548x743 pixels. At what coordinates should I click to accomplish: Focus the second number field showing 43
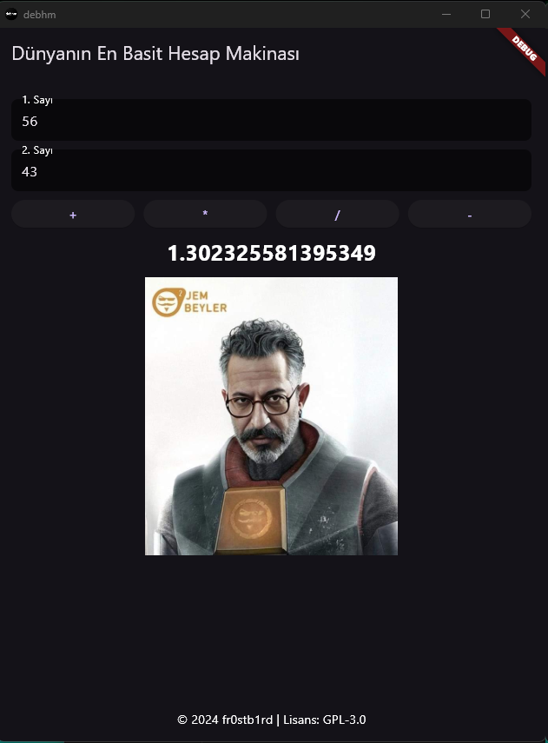pyautogui.click(x=272, y=170)
